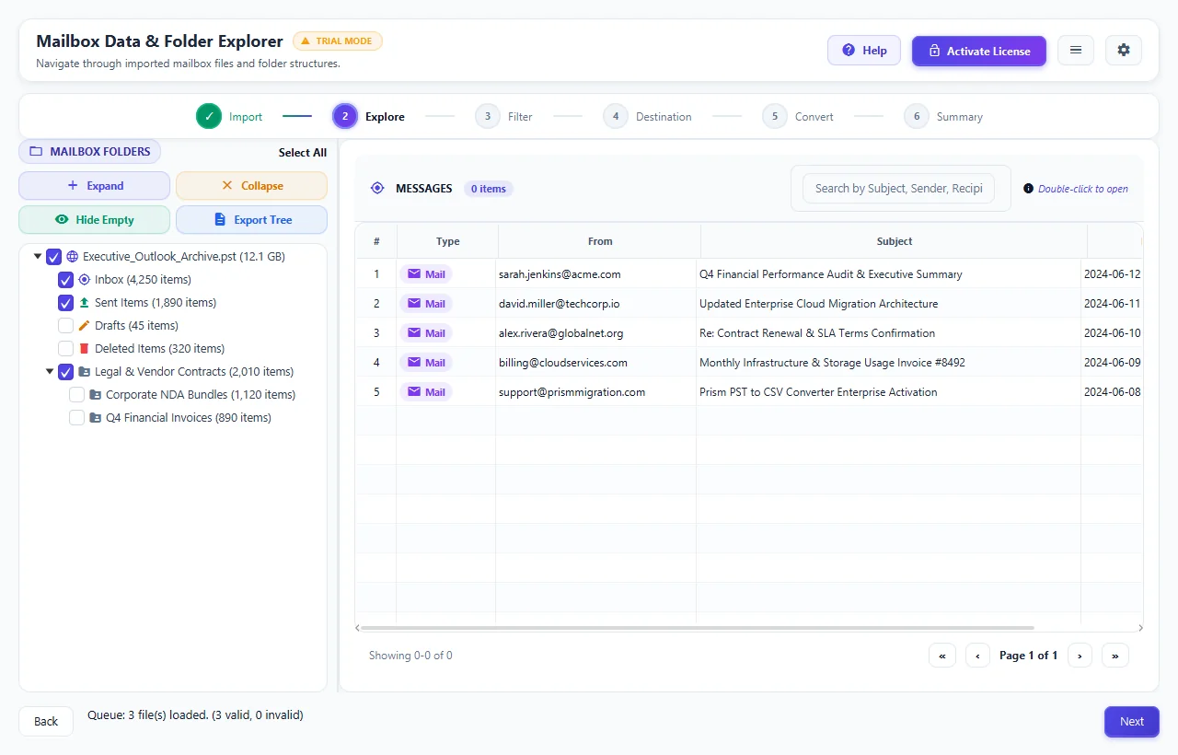Image resolution: width=1178 pixels, height=755 pixels.
Task: Go to the Import step
Action: click(229, 117)
